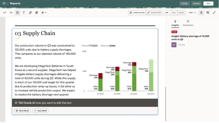Toggle insights lightbulb icon in toolbar
This screenshot has width=219, height=123.
[x=201, y=13]
